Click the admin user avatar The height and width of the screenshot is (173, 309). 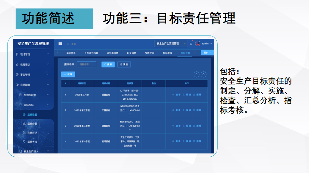pos(197,43)
